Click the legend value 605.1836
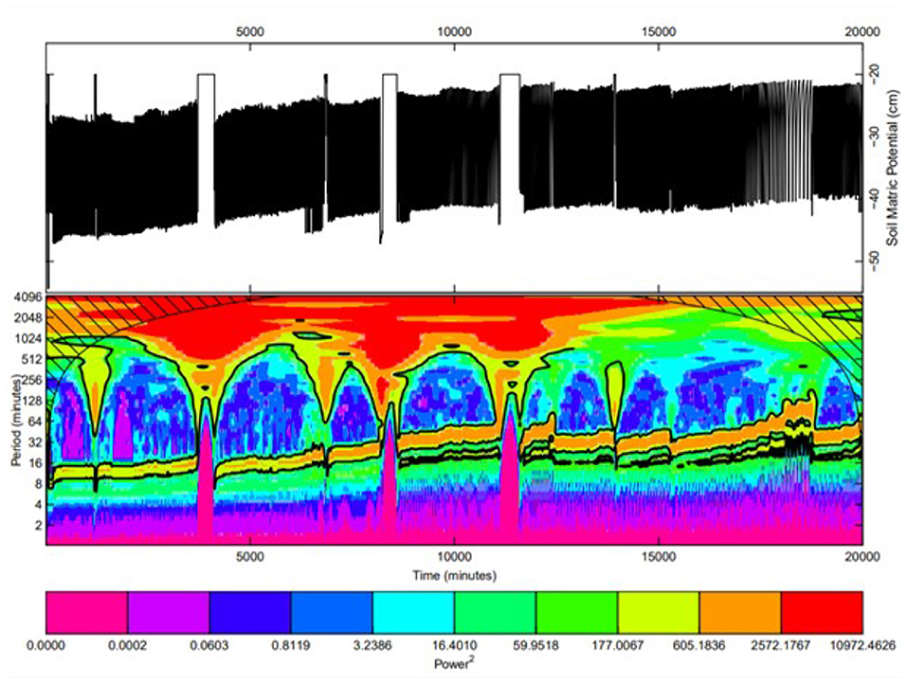The image size is (907, 683). pos(699,645)
